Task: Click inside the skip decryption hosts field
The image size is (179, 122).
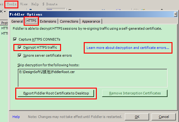Action: pyautogui.click(x=92, y=78)
